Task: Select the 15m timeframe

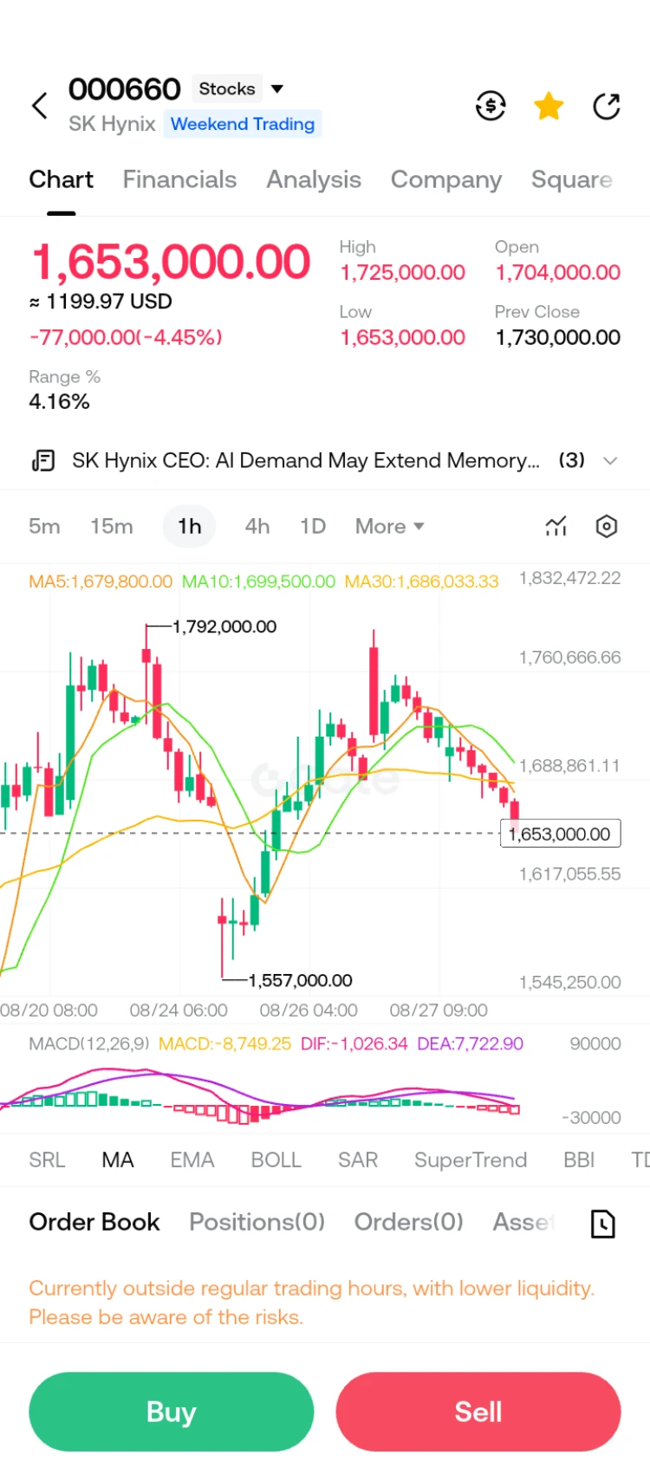Action: click(x=112, y=526)
